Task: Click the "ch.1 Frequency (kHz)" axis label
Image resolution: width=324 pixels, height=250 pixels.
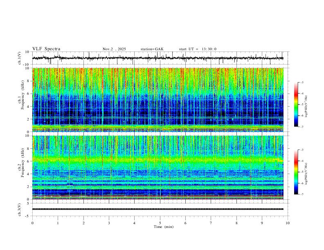Action: 21,95
